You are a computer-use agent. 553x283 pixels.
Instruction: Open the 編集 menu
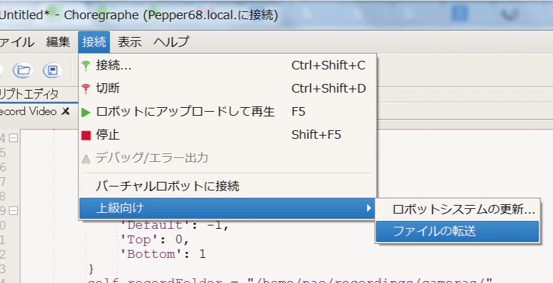pos(58,42)
